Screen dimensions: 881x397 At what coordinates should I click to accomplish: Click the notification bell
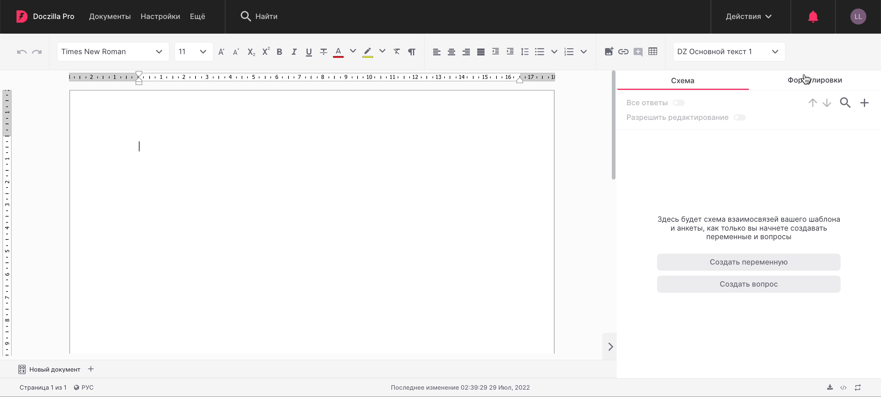813,17
